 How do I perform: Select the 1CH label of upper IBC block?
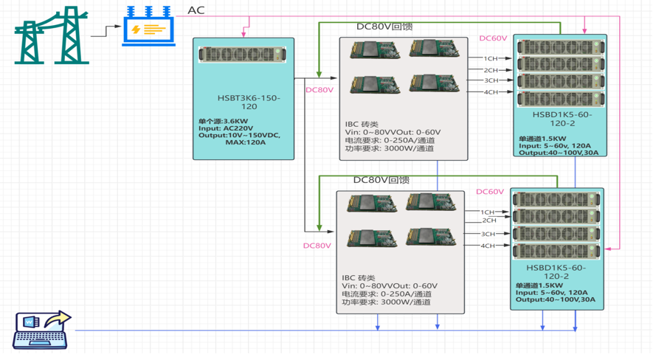(x=491, y=58)
